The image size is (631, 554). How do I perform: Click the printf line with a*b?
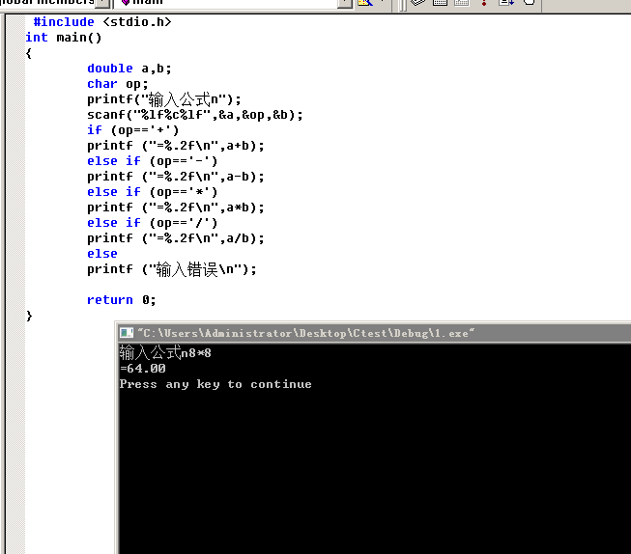[176, 208]
